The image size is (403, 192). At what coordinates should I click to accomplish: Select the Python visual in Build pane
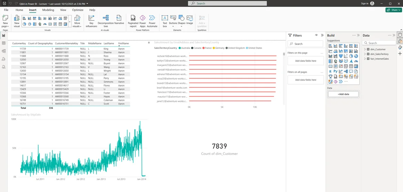[335, 71]
